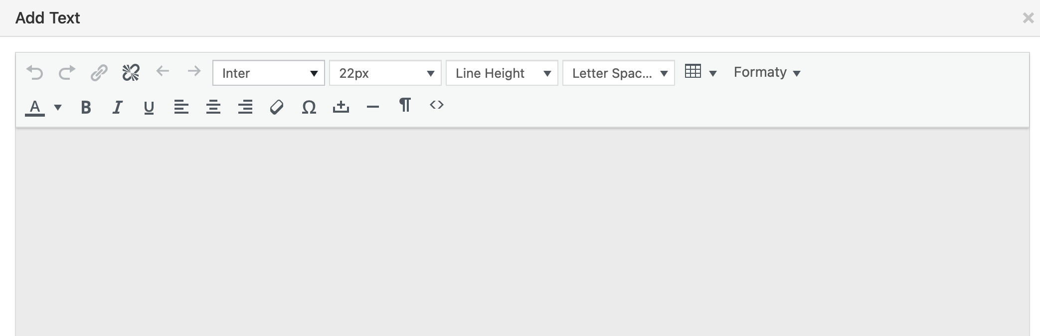Click the Remove link icon
The width and height of the screenshot is (1040, 336).
click(131, 73)
